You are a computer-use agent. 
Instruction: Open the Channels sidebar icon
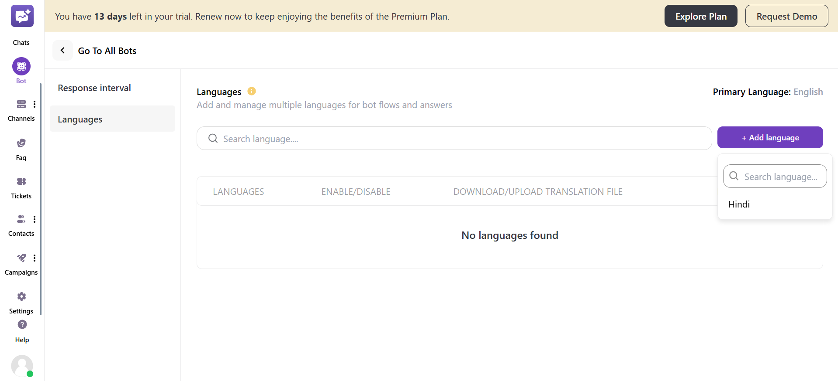point(21,104)
